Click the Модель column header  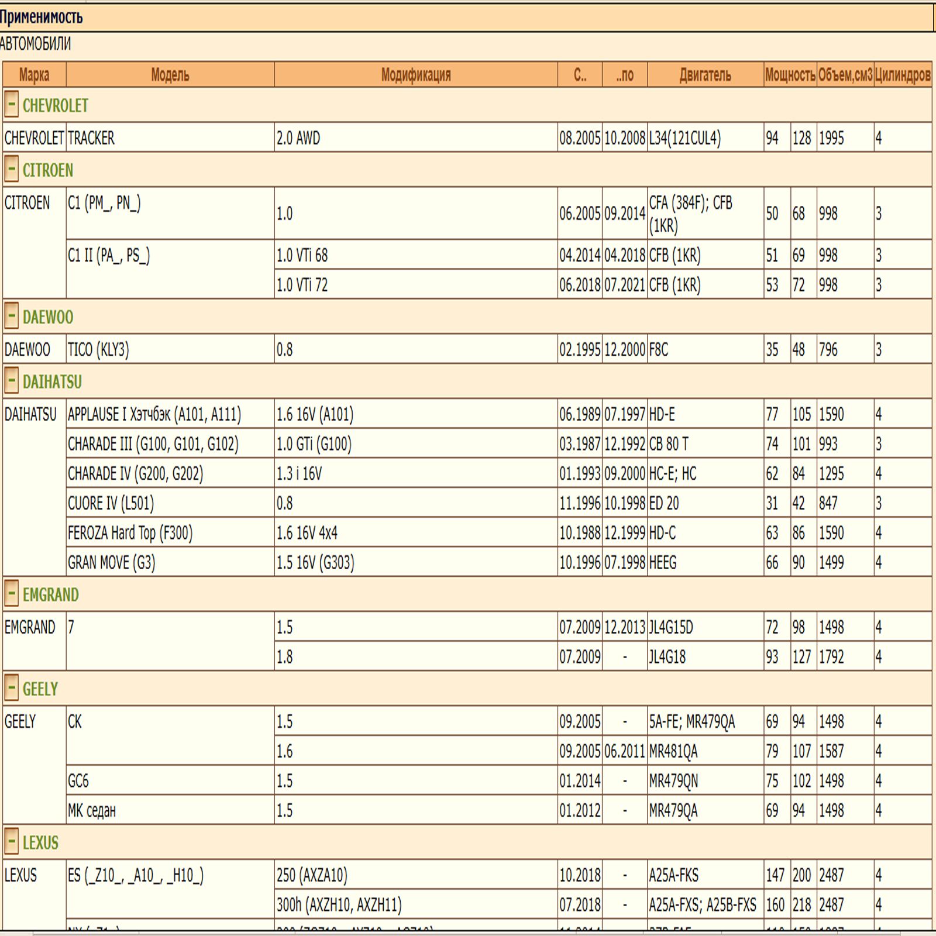(x=170, y=75)
